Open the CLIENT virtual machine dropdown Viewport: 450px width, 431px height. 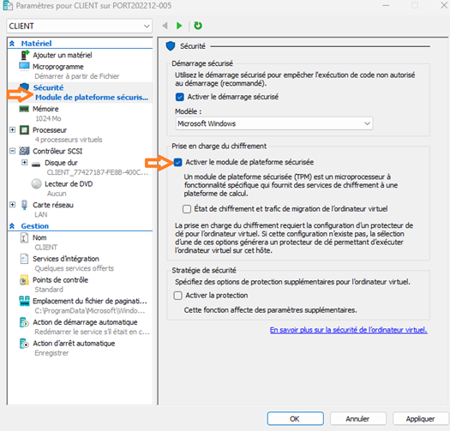point(79,26)
